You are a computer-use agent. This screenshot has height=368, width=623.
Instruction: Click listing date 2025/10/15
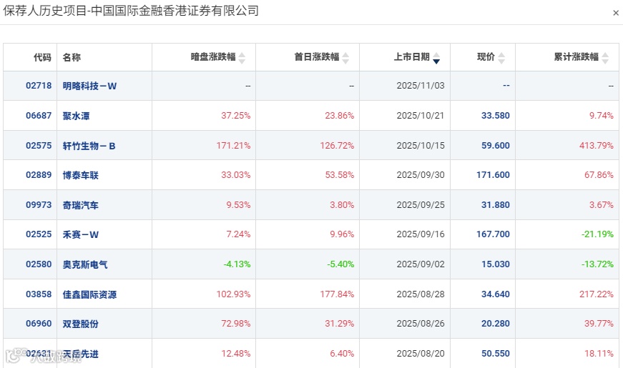coord(421,145)
